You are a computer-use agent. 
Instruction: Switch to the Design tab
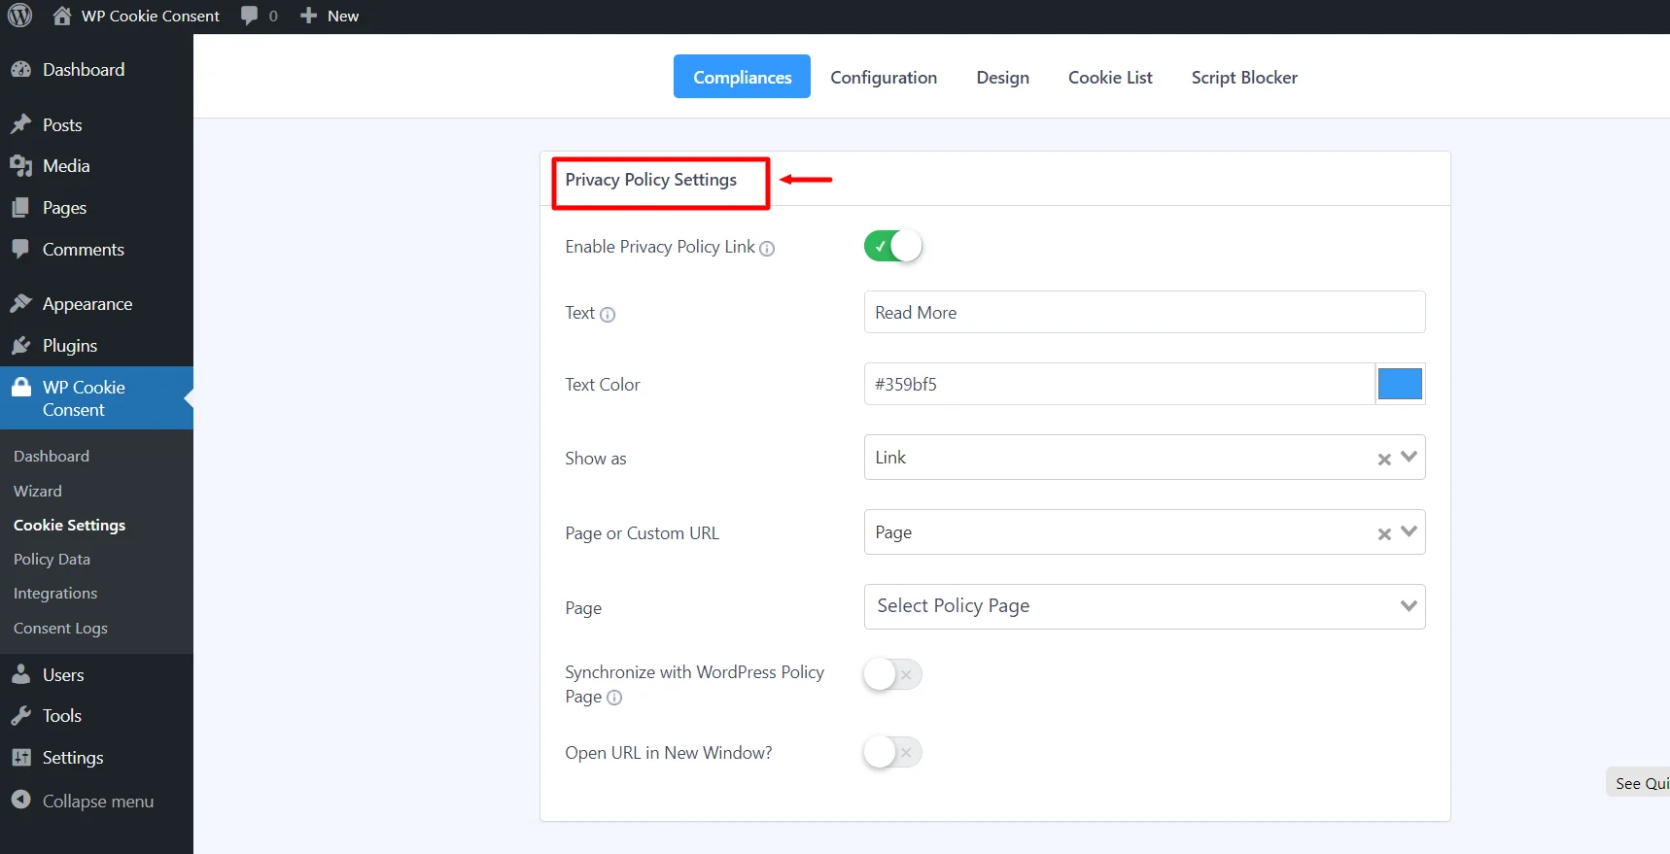[1002, 77]
